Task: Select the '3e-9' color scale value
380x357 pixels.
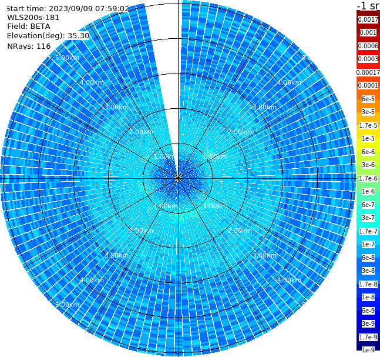Action: pyautogui.click(x=368, y=323)
